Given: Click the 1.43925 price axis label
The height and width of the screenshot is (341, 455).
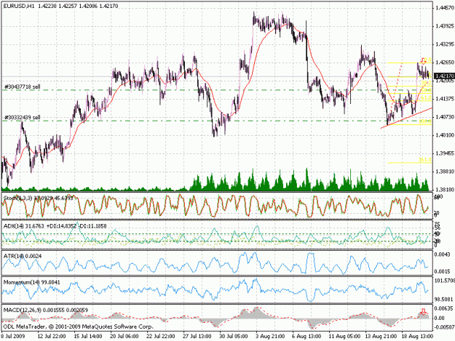Looking at the screenshot, I should (445, 26).
